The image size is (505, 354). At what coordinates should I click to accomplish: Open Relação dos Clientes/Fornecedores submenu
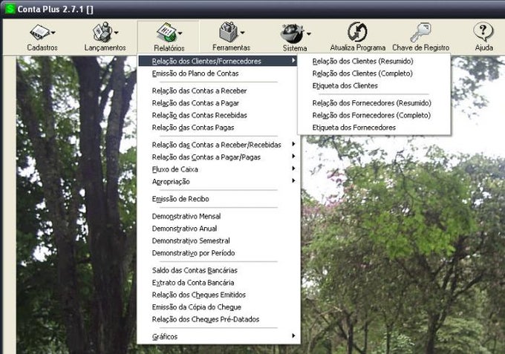click(x=218, y=61)
